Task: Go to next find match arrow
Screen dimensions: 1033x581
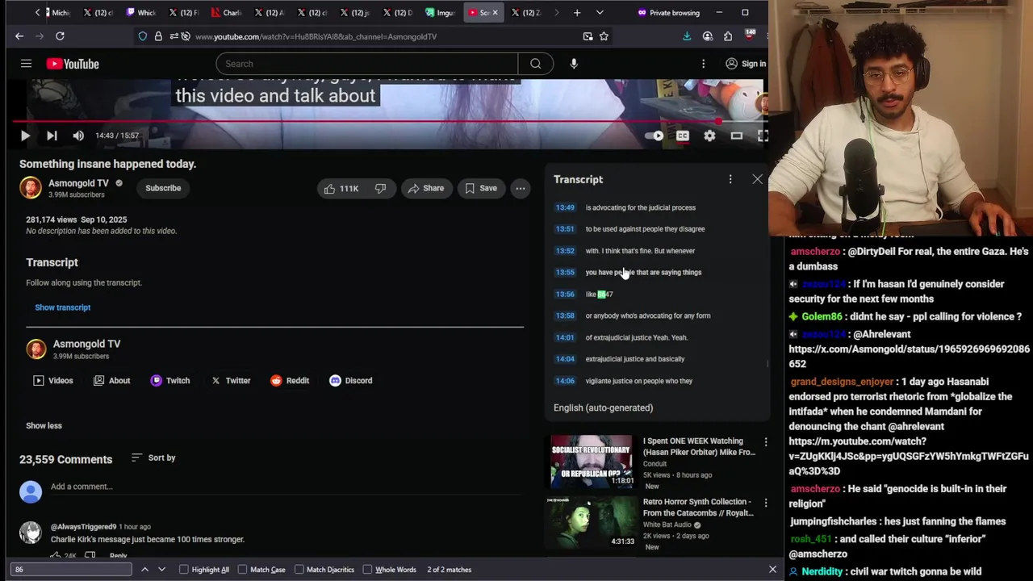Action: [x=161, y=570]
